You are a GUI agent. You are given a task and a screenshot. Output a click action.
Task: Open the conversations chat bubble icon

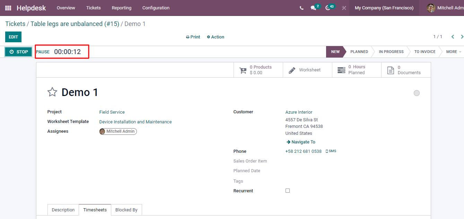point(314,8)
